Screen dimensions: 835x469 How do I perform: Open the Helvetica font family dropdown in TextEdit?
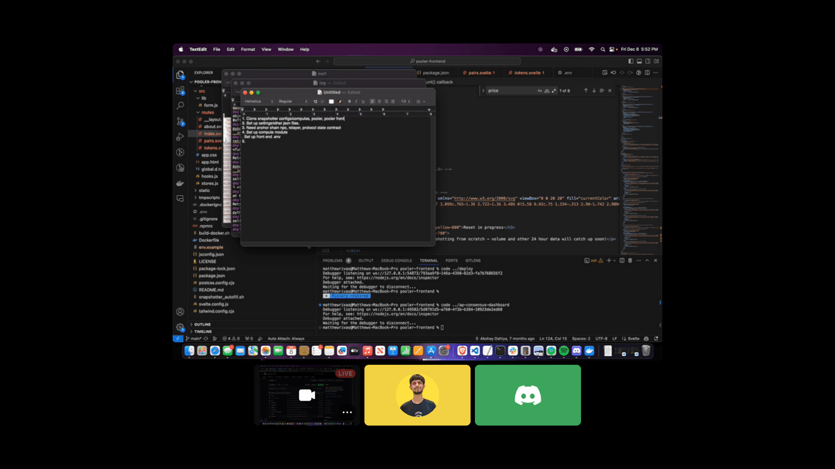point(259,101)
